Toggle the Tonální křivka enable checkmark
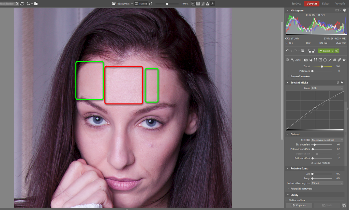 click(x=338, y=83)
